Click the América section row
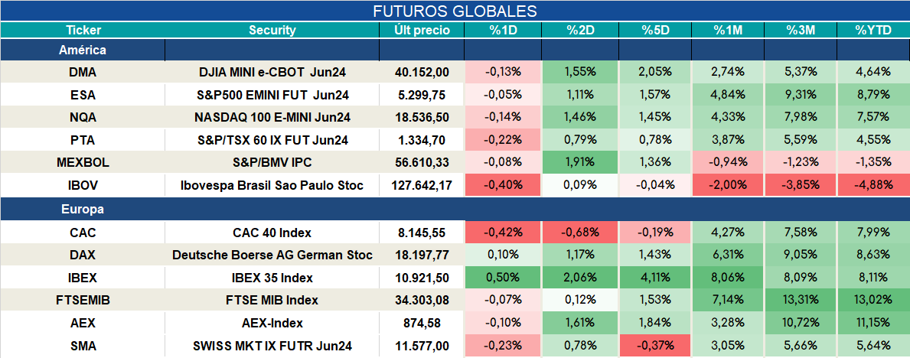This screenshot has height=358, width=910. click(455, 50)
